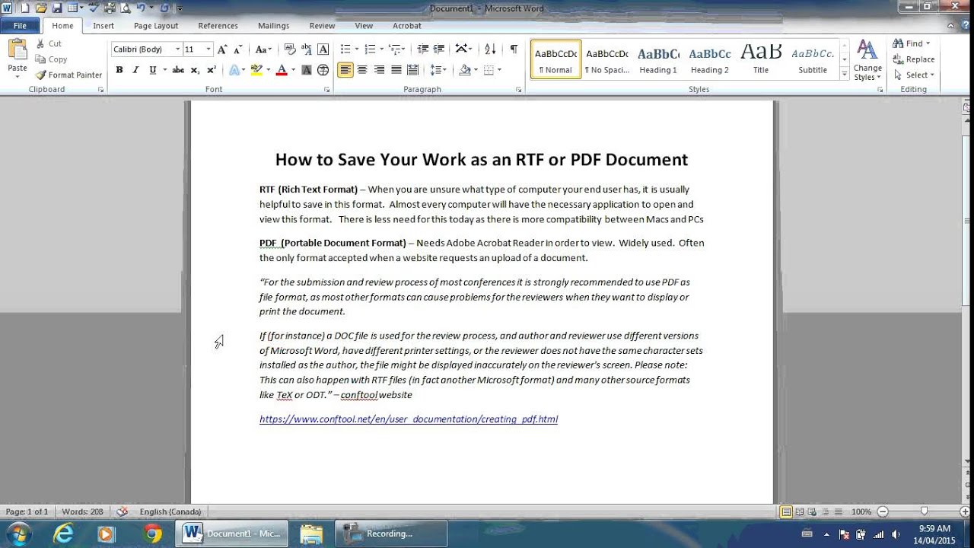Justify the paragraph text
This screenshot has height=548, width=974.
coord(396,70)
